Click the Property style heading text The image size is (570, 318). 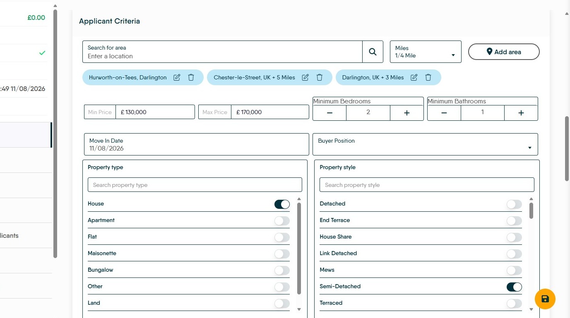click(x=338, y=167)
